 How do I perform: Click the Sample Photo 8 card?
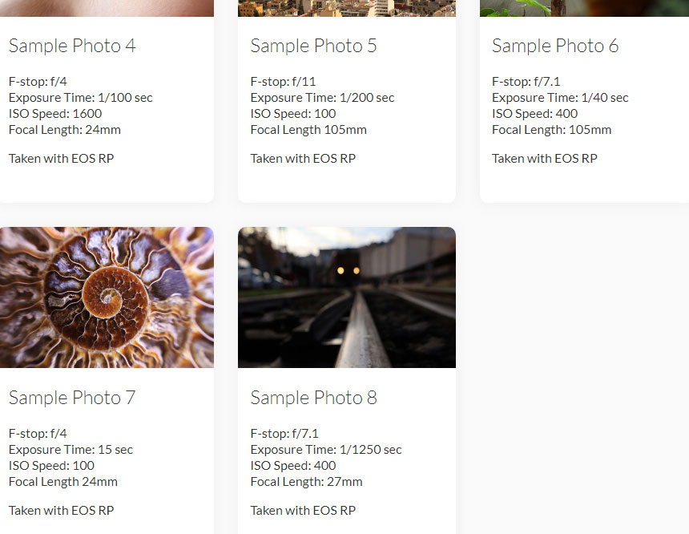(x=346, y=377)
